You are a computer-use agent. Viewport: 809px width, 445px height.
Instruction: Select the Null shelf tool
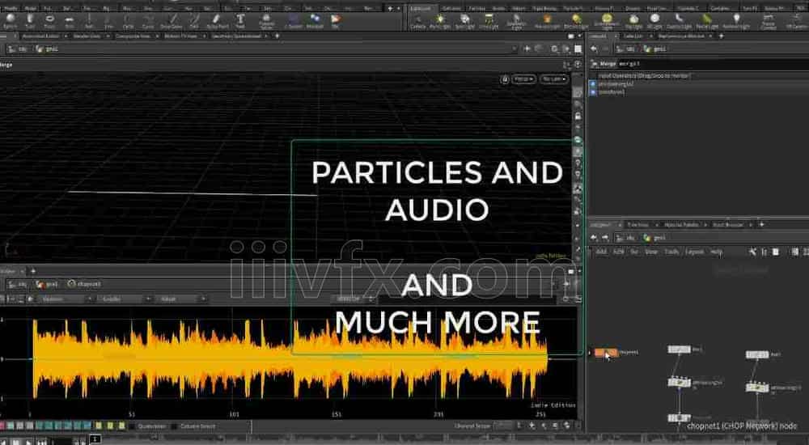(x=89, y=21)
